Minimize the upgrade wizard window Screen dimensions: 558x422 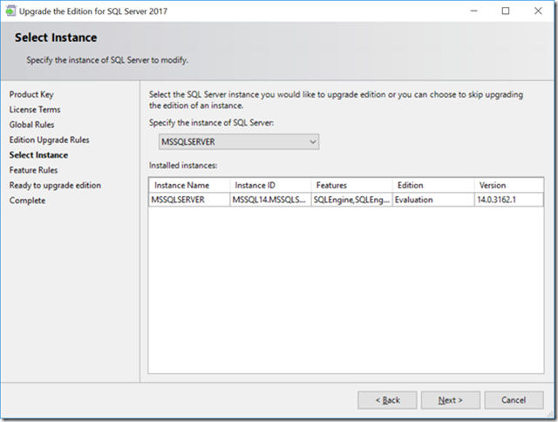tap(473, 11)
